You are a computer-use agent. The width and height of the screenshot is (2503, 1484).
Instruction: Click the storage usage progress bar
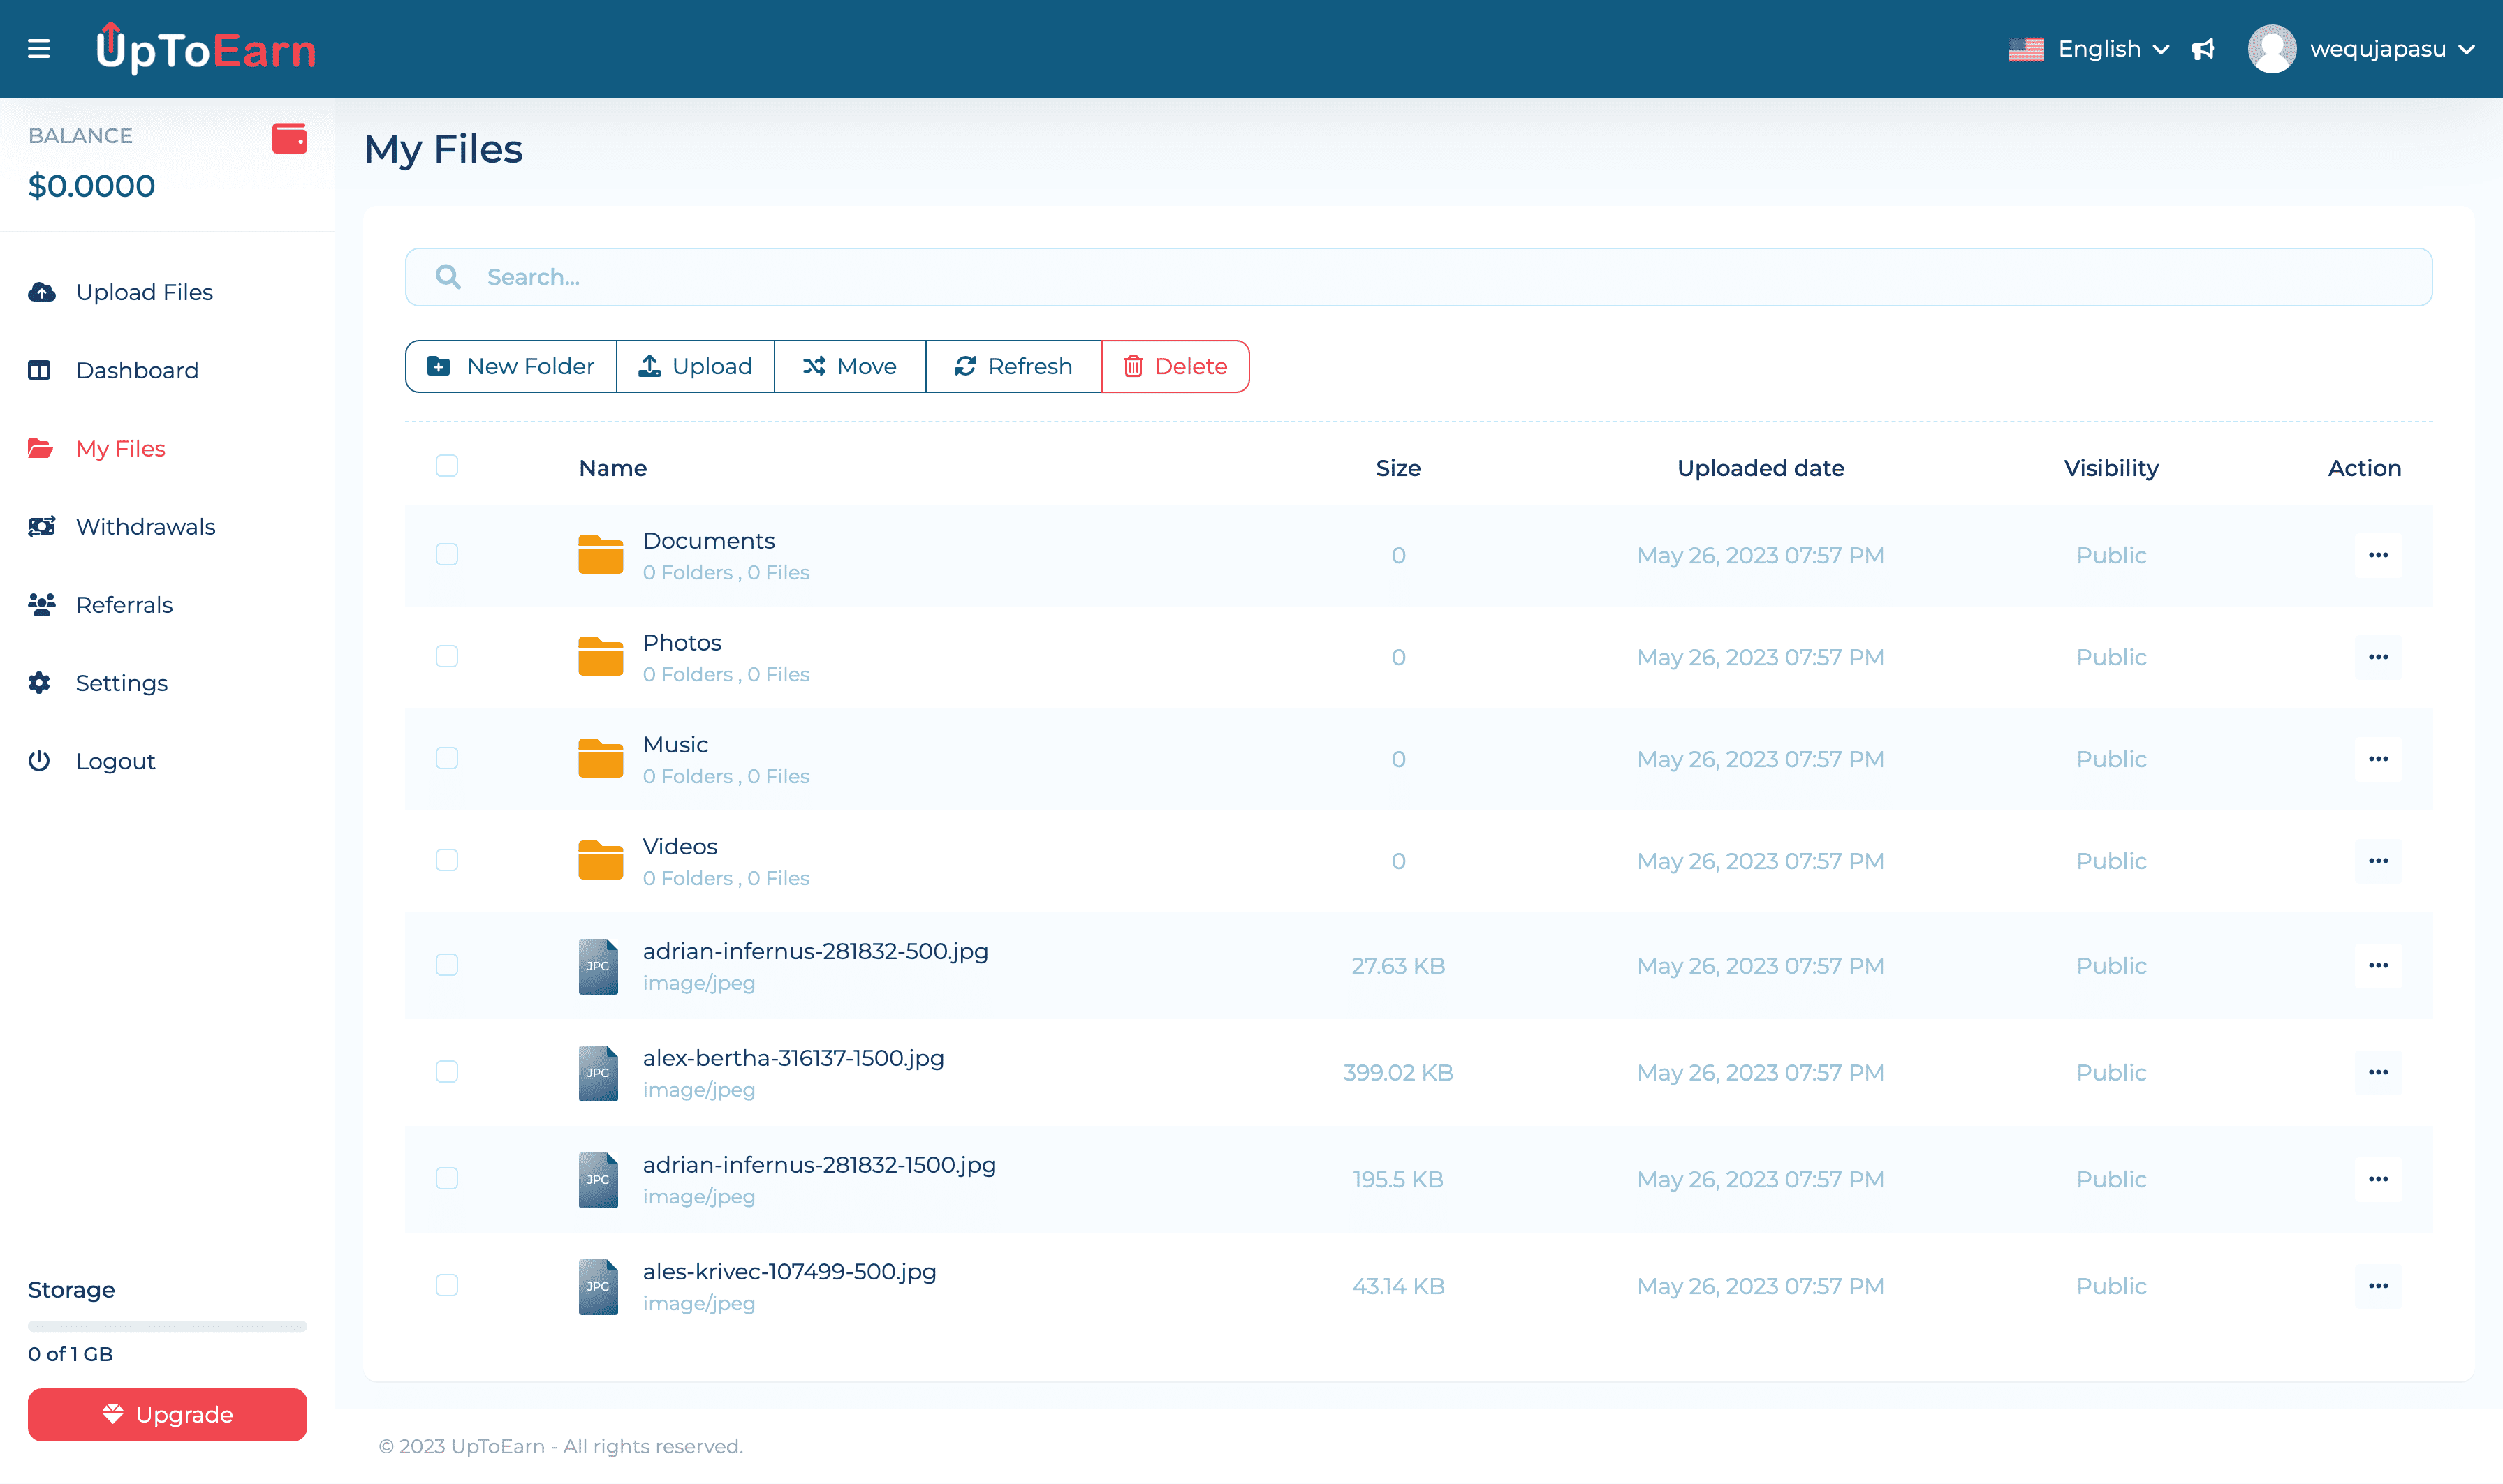point(167,1326)
